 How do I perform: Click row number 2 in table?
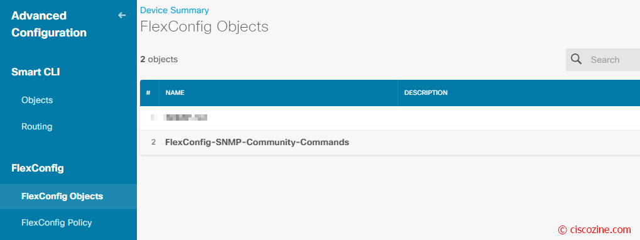click(x=153, y=143)
